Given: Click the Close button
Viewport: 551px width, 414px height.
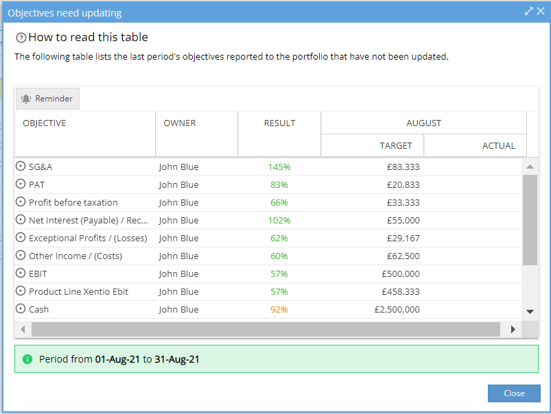Looking at the screenshot, I should tap(514, 393).
